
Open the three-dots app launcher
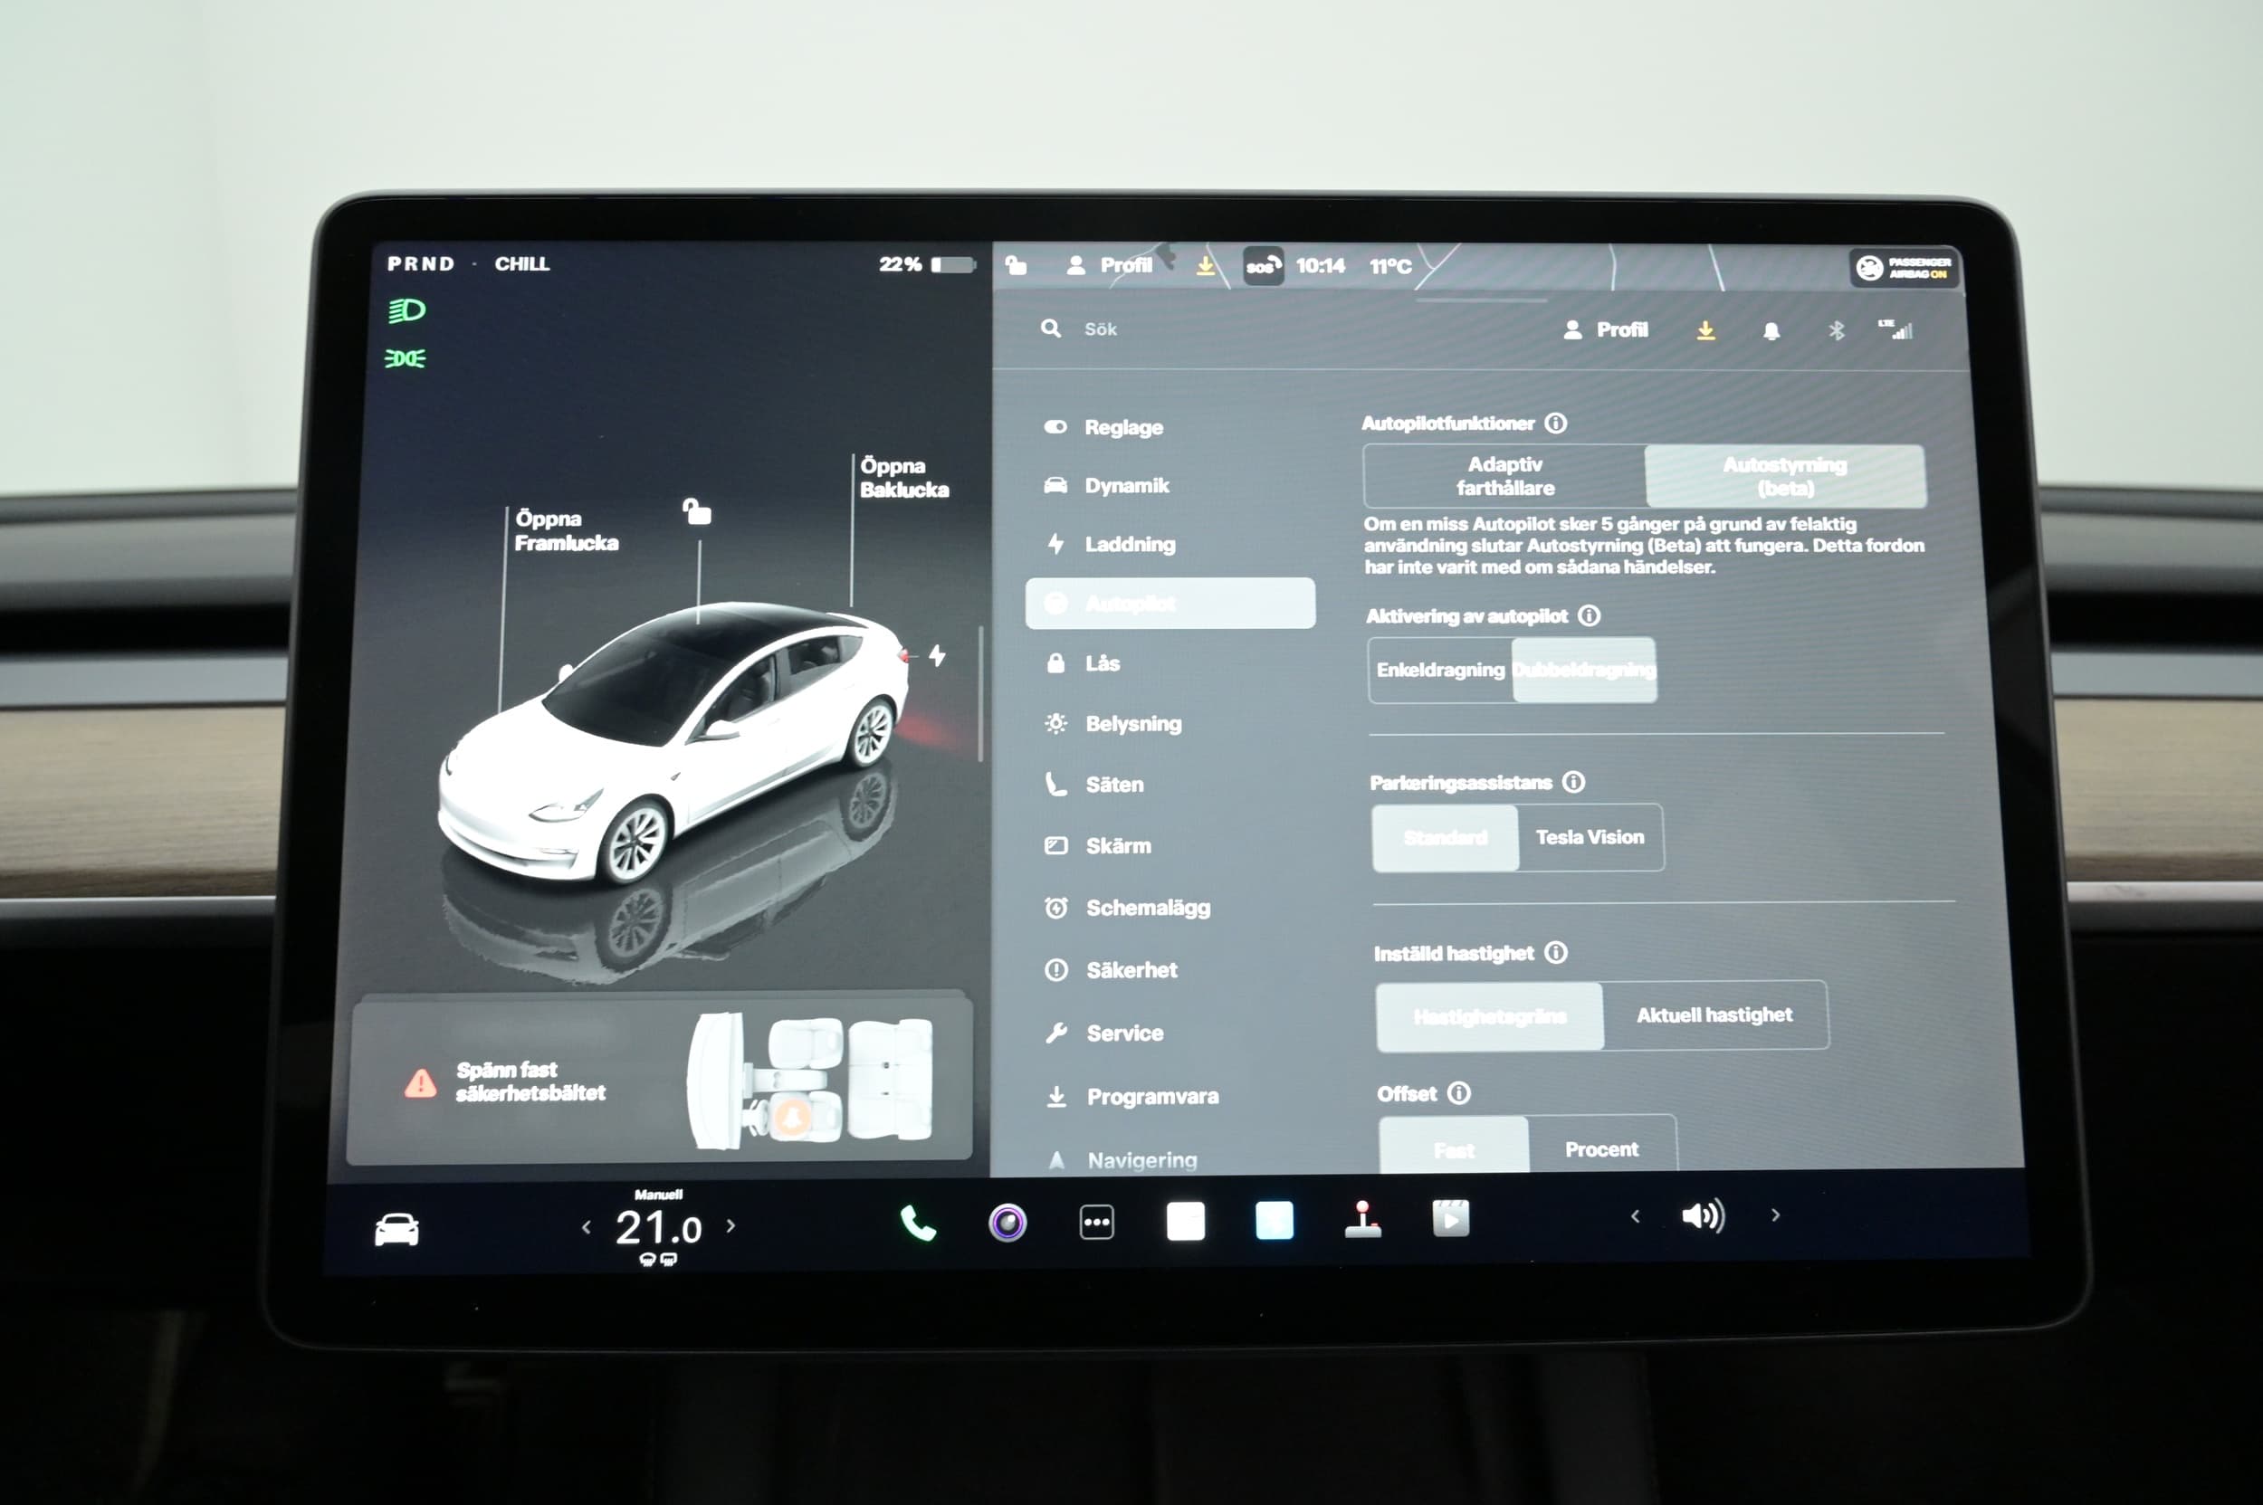(1096, 1223)
